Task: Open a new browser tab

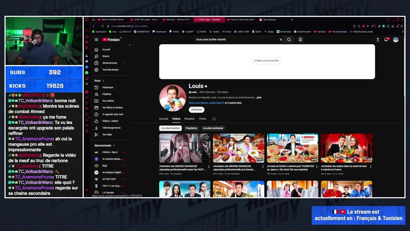Action: [292, 20]
